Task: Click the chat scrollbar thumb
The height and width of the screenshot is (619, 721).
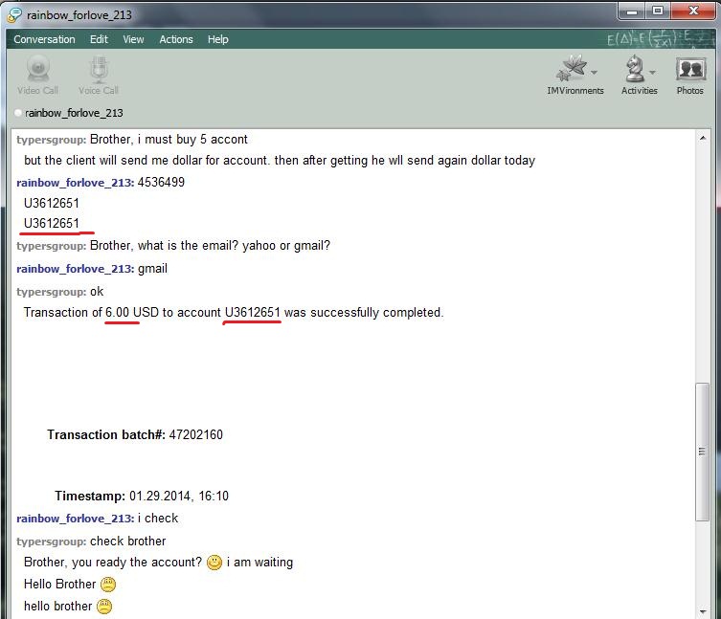Action: [702, 452]
